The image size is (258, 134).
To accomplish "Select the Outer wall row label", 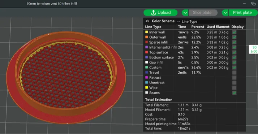I will 157,37.
